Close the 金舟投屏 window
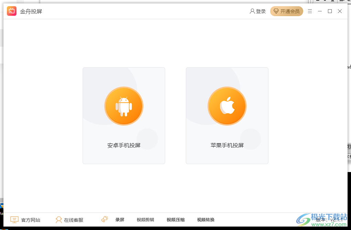The width and height of the screenshot is (351, 230). point(340,11)
